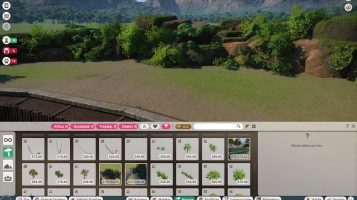Switch to grid view layout
Image resolution: width=357 pixels, height=200 pixels.
[254, 126]
